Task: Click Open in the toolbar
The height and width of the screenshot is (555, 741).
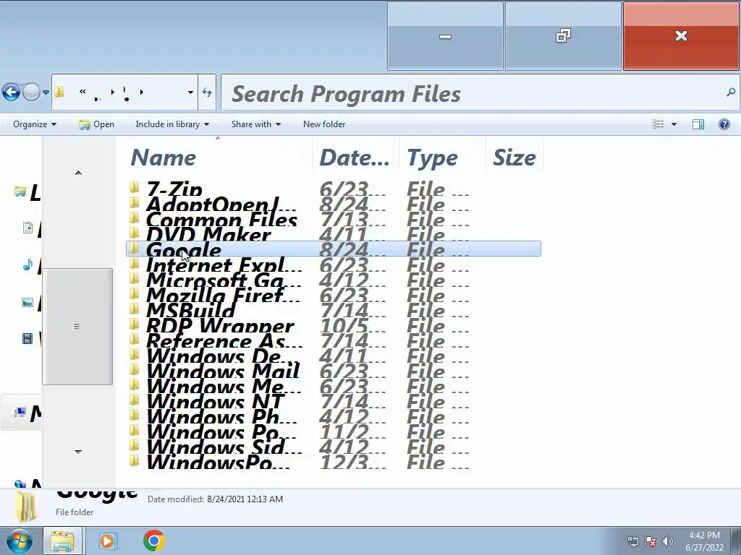Action: pyautogui.click(x=96, y=124)
